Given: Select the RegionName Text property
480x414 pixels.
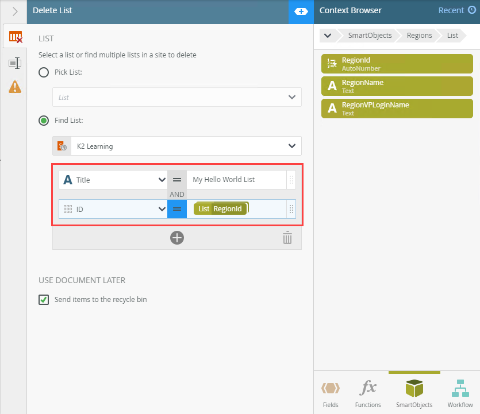Looking at the screenshot, I should pyautogui.click(x=397, y=86).
